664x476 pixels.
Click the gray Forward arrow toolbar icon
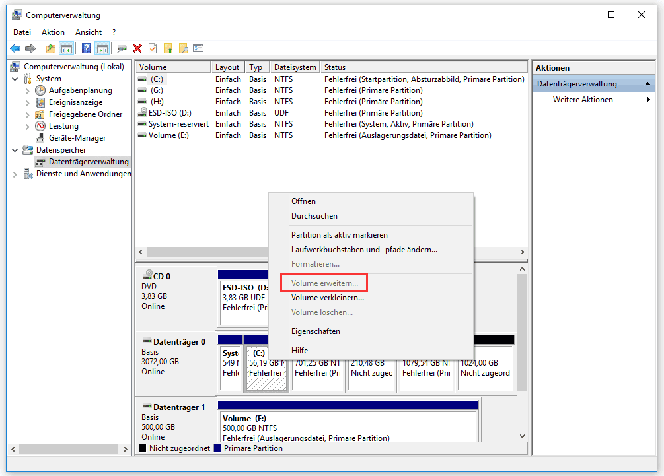[30, 49]
